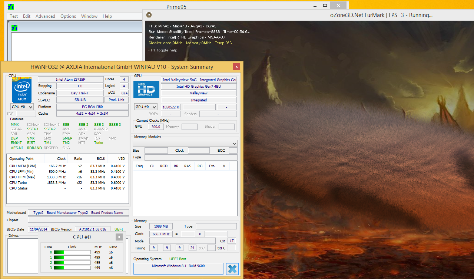Close System Summary with blue X button
474x279 pixels.
pos(232,269)
